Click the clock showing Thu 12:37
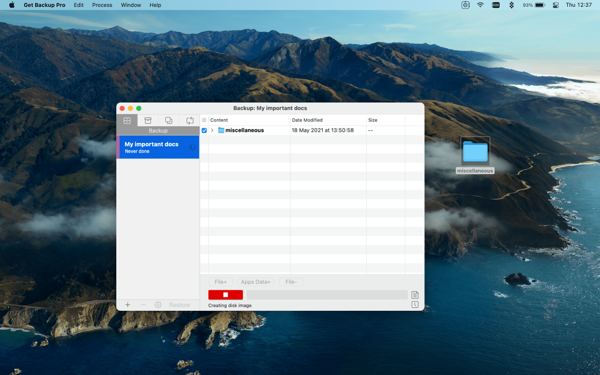The image size is (600, 375). (579, 5)
